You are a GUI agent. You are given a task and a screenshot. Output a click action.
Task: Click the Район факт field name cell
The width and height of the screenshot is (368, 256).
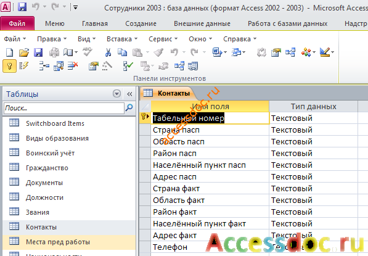[x=210, y=212]
